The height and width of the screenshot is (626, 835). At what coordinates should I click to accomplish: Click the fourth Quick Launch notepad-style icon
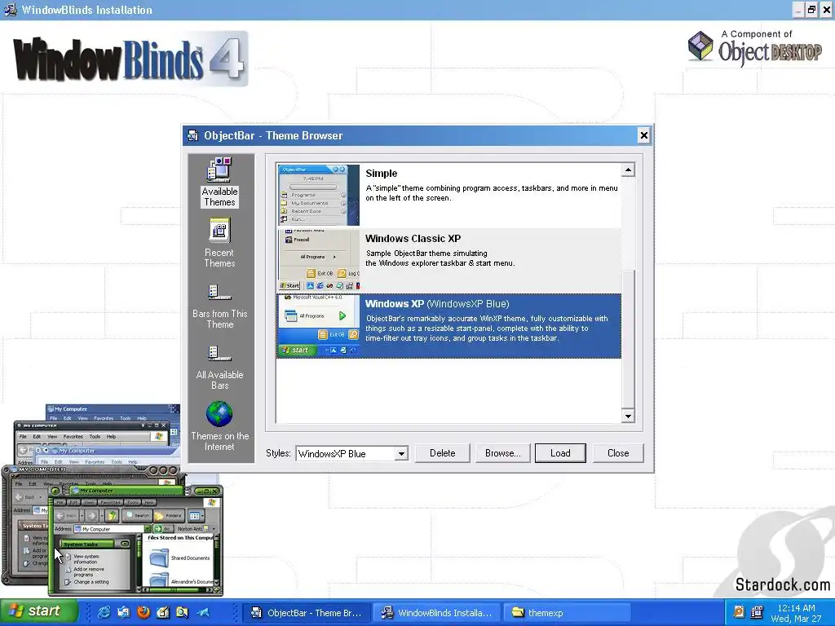coord(163,613)
